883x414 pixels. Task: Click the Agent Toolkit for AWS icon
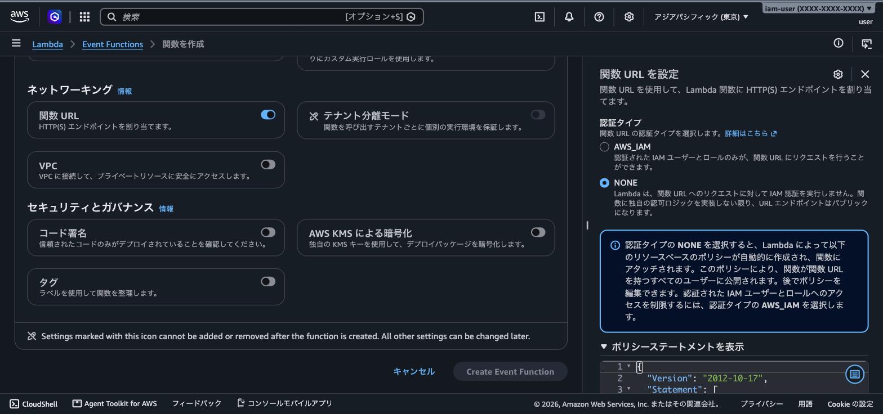[77, 403]
